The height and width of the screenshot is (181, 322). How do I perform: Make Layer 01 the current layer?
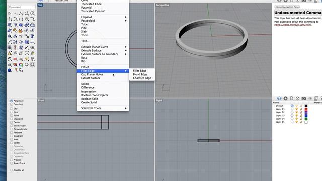click(292, 109)
